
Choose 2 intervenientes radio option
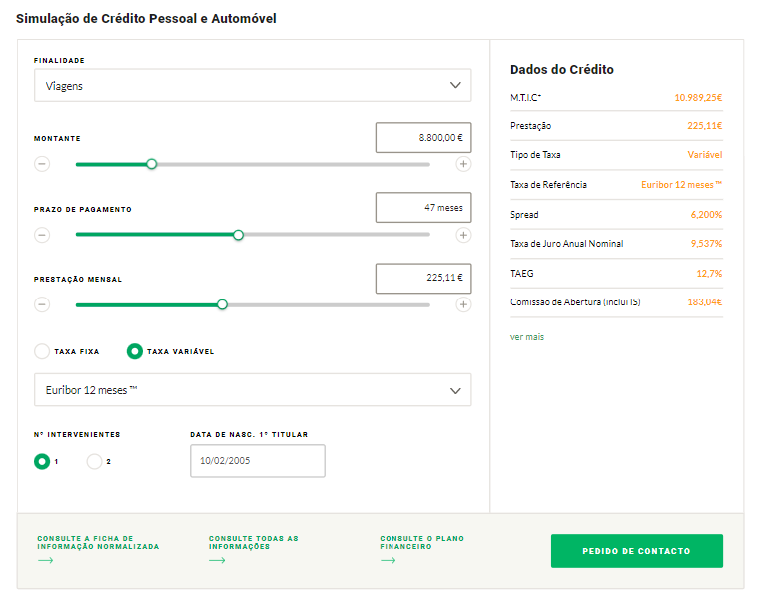point(95,461)
